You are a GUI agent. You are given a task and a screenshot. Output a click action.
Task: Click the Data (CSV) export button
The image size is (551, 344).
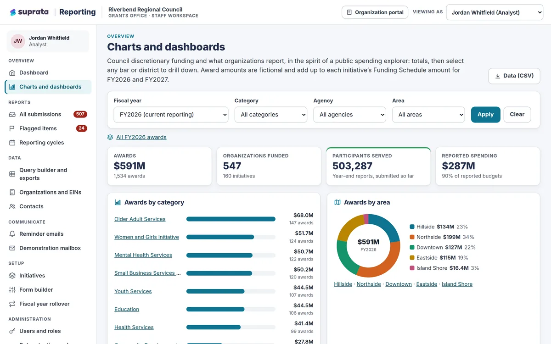click(x=514, y=76)
